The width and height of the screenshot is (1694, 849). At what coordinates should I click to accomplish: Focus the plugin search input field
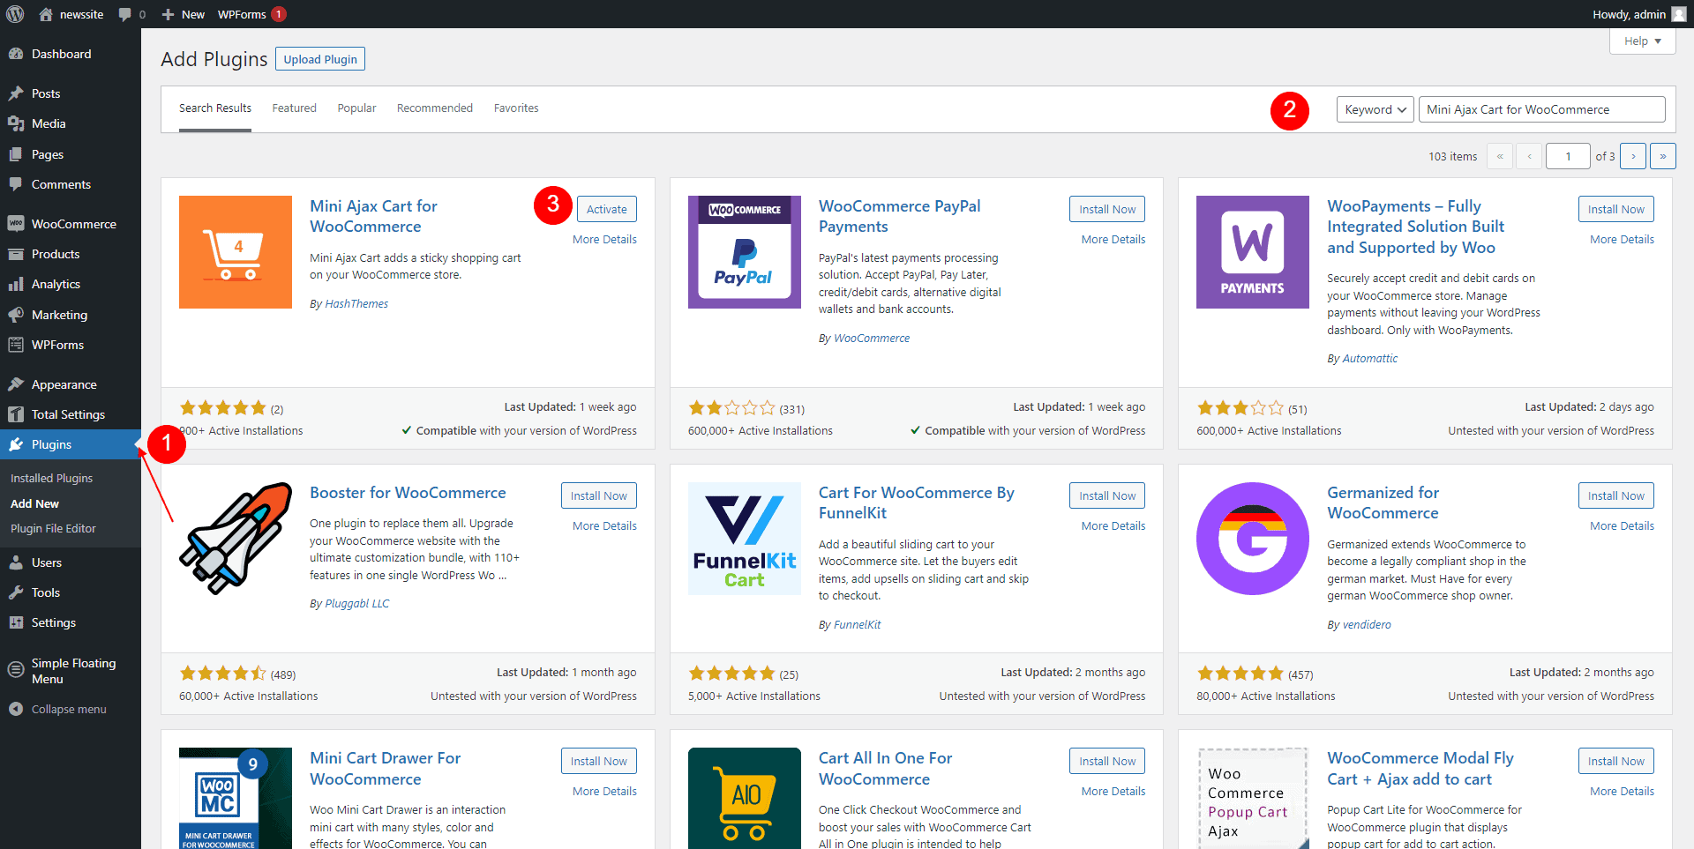tap(1541, 109)
